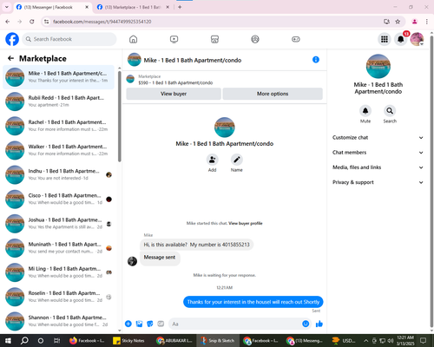Select Mike conversation in list
434x347 pixels.
pos(58,77)
